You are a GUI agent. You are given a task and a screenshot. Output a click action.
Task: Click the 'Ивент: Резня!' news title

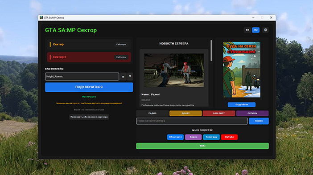(x=151, y=94)
